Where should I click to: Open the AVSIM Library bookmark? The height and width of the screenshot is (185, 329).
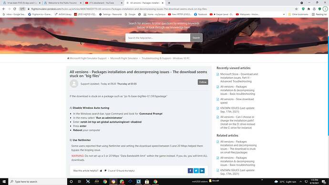[63, 14]
